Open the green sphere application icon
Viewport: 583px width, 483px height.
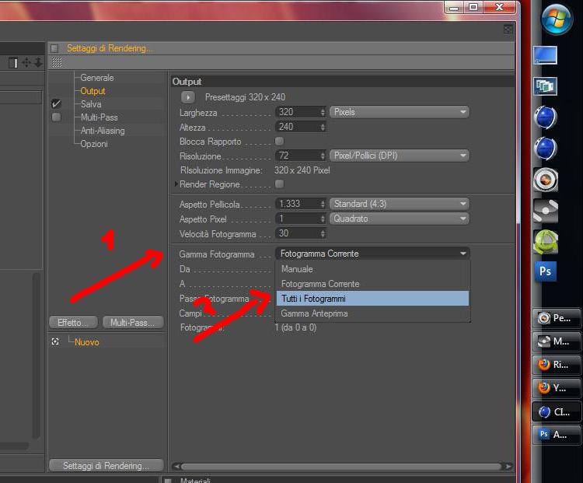546,242
